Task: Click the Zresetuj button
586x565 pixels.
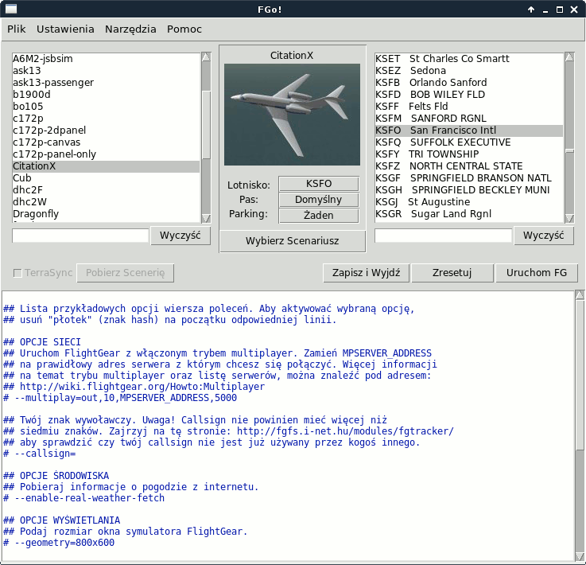Action: [452, 273]
